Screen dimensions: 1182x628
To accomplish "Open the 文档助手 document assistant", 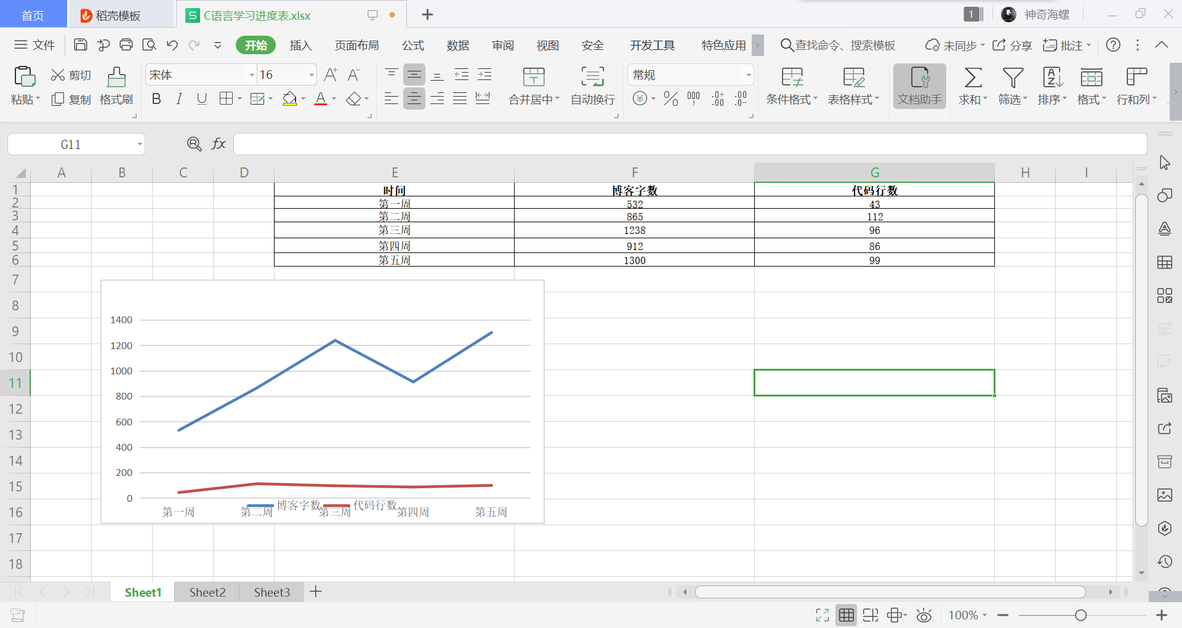I will tap(920, 86).
